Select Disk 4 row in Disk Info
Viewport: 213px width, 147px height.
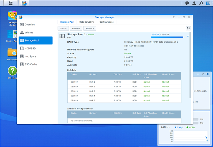(124, 96)
